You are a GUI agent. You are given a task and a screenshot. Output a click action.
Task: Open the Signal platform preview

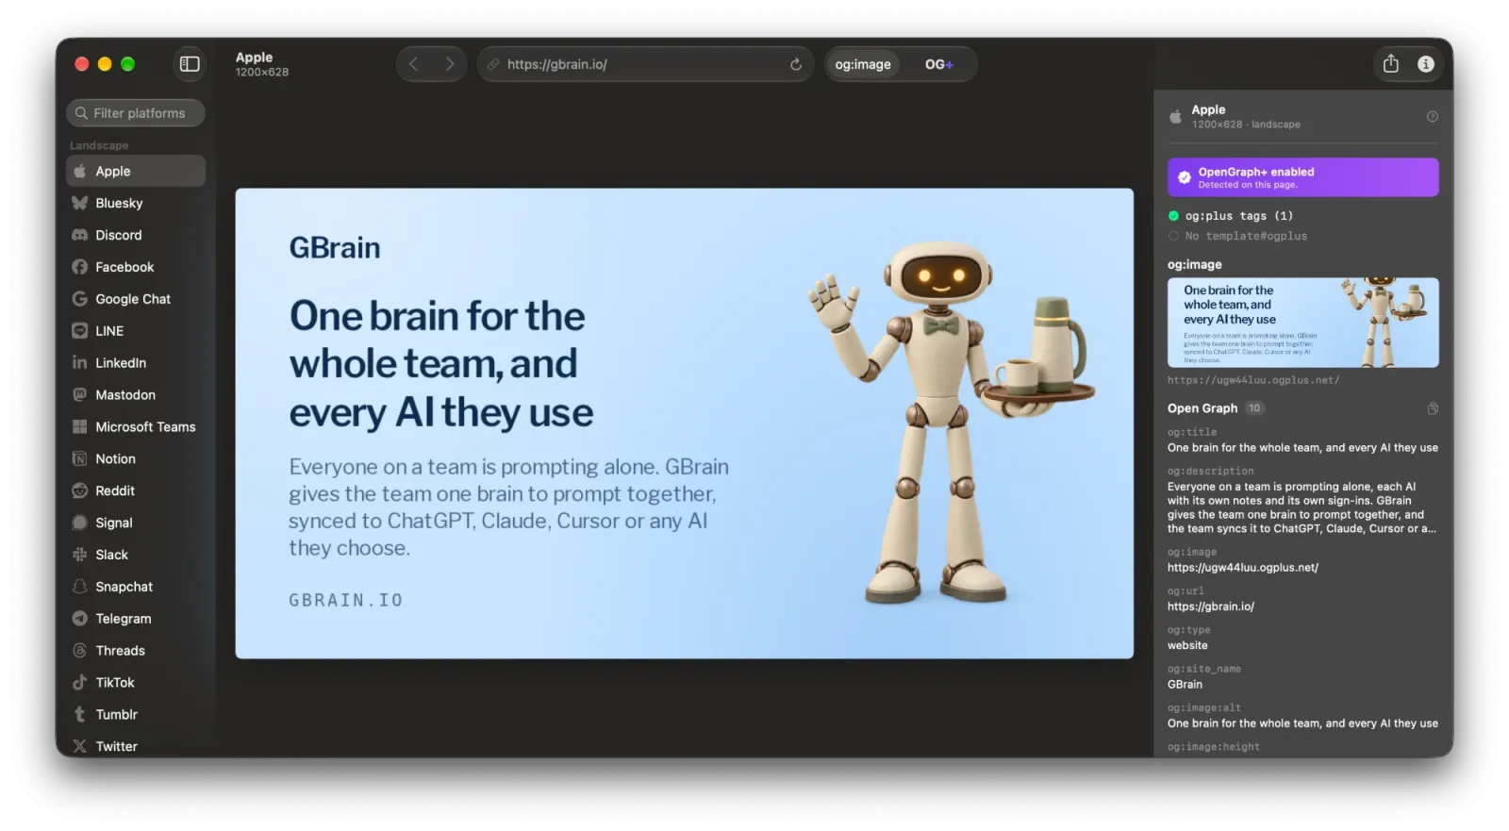click(x=136, y=523)
